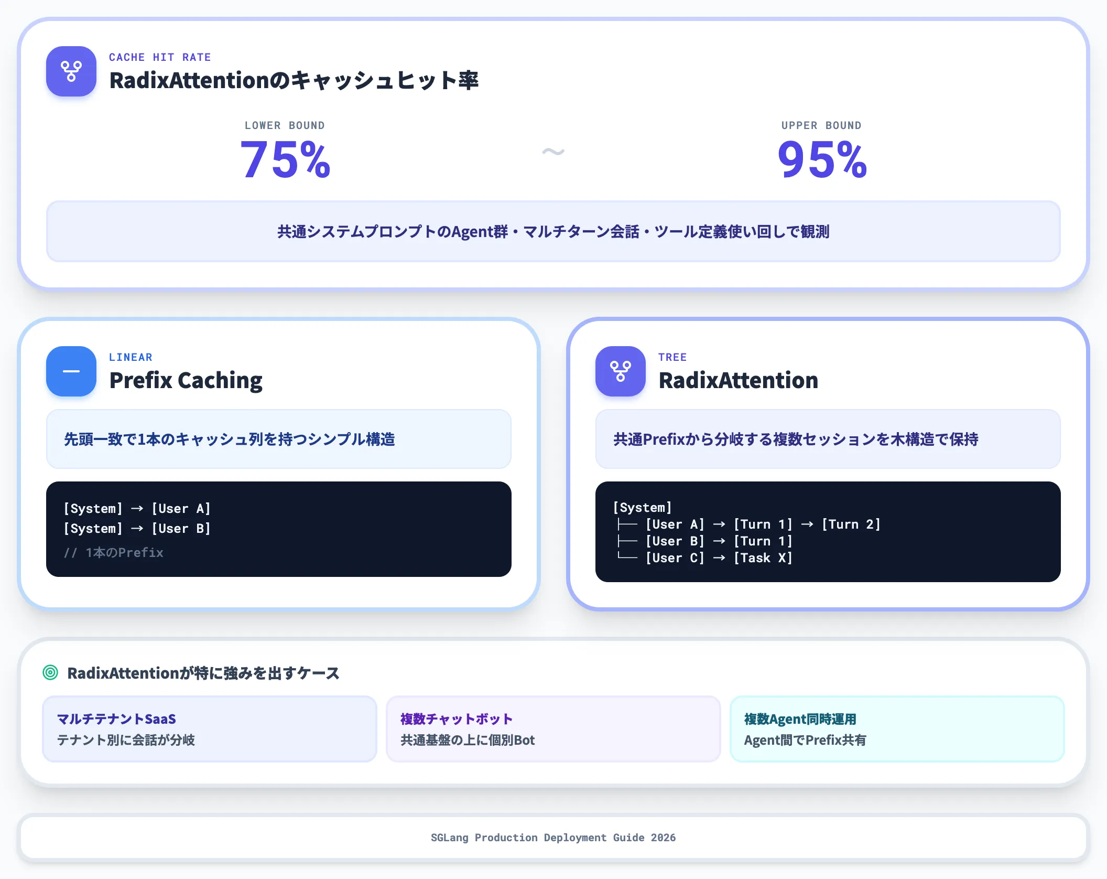
Task: Click the 75% lower bound value
Action: click(x=285, y=159)
